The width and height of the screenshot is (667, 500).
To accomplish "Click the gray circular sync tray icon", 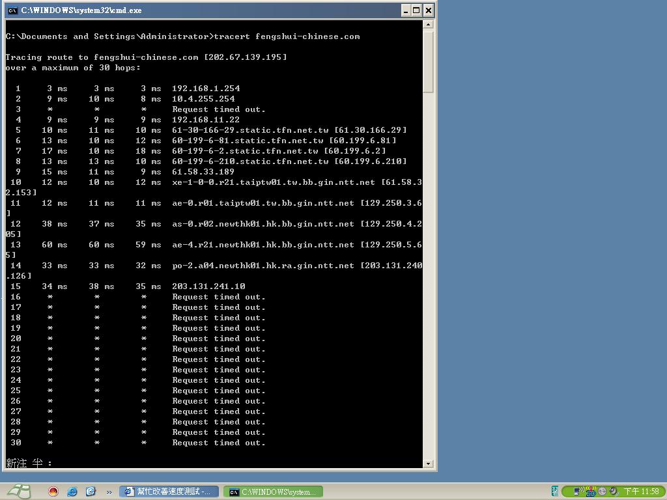I will tap(603, 492).
